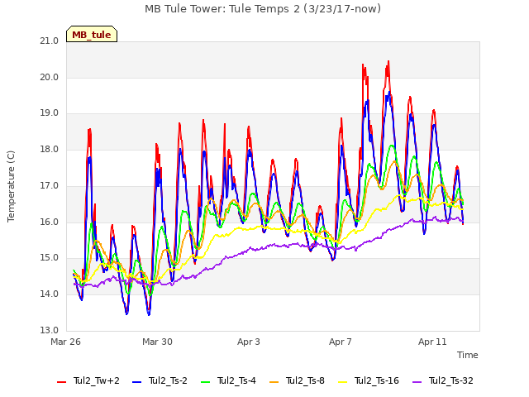Click the chart title text

pyautogui.click(x=263, y=9)
